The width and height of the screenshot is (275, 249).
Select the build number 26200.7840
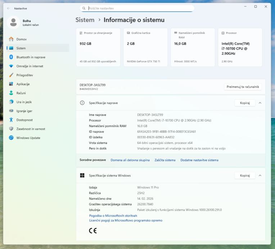(145, 204)
